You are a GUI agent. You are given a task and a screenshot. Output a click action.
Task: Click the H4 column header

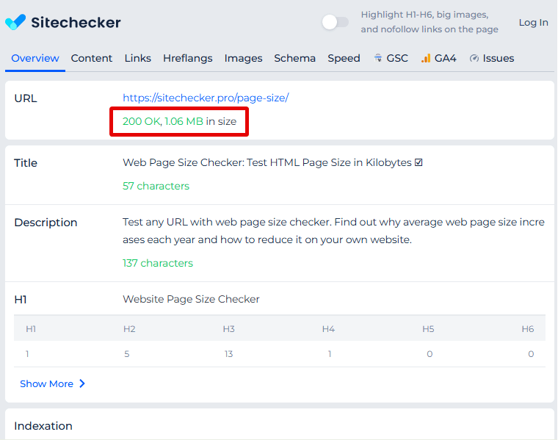tap(328, 329)
